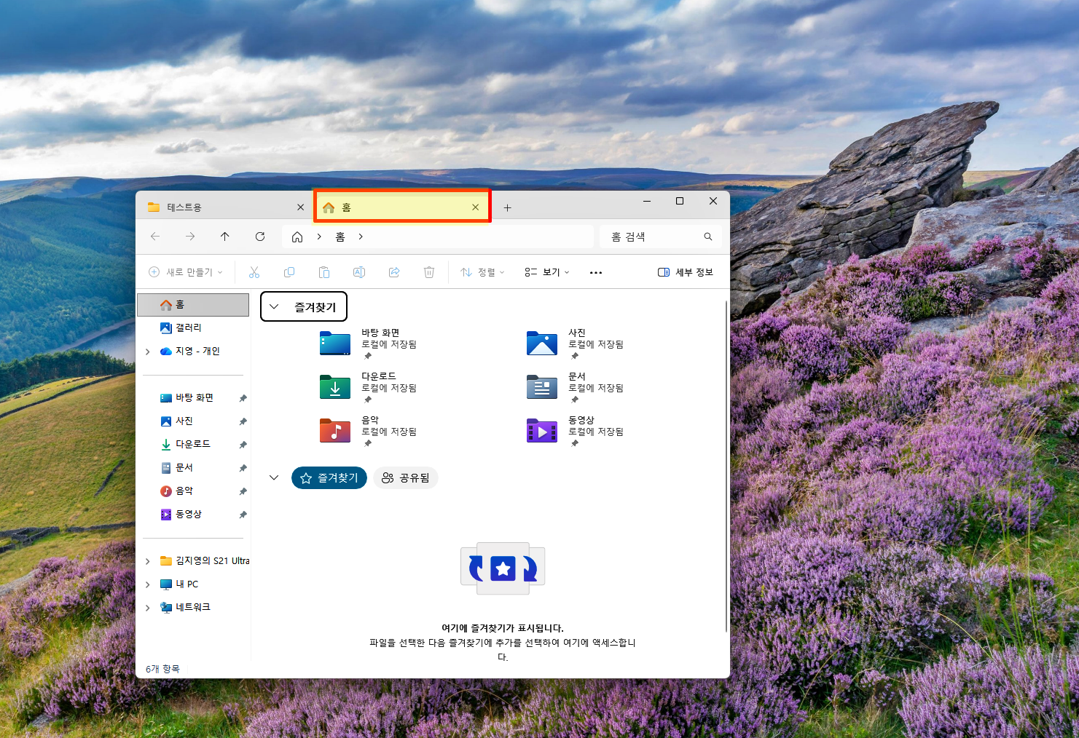The width and height of the screenshot is (1079, 738).
Task: Collapse the 즐겨찾기 folders section header
Action: (304, 307)
